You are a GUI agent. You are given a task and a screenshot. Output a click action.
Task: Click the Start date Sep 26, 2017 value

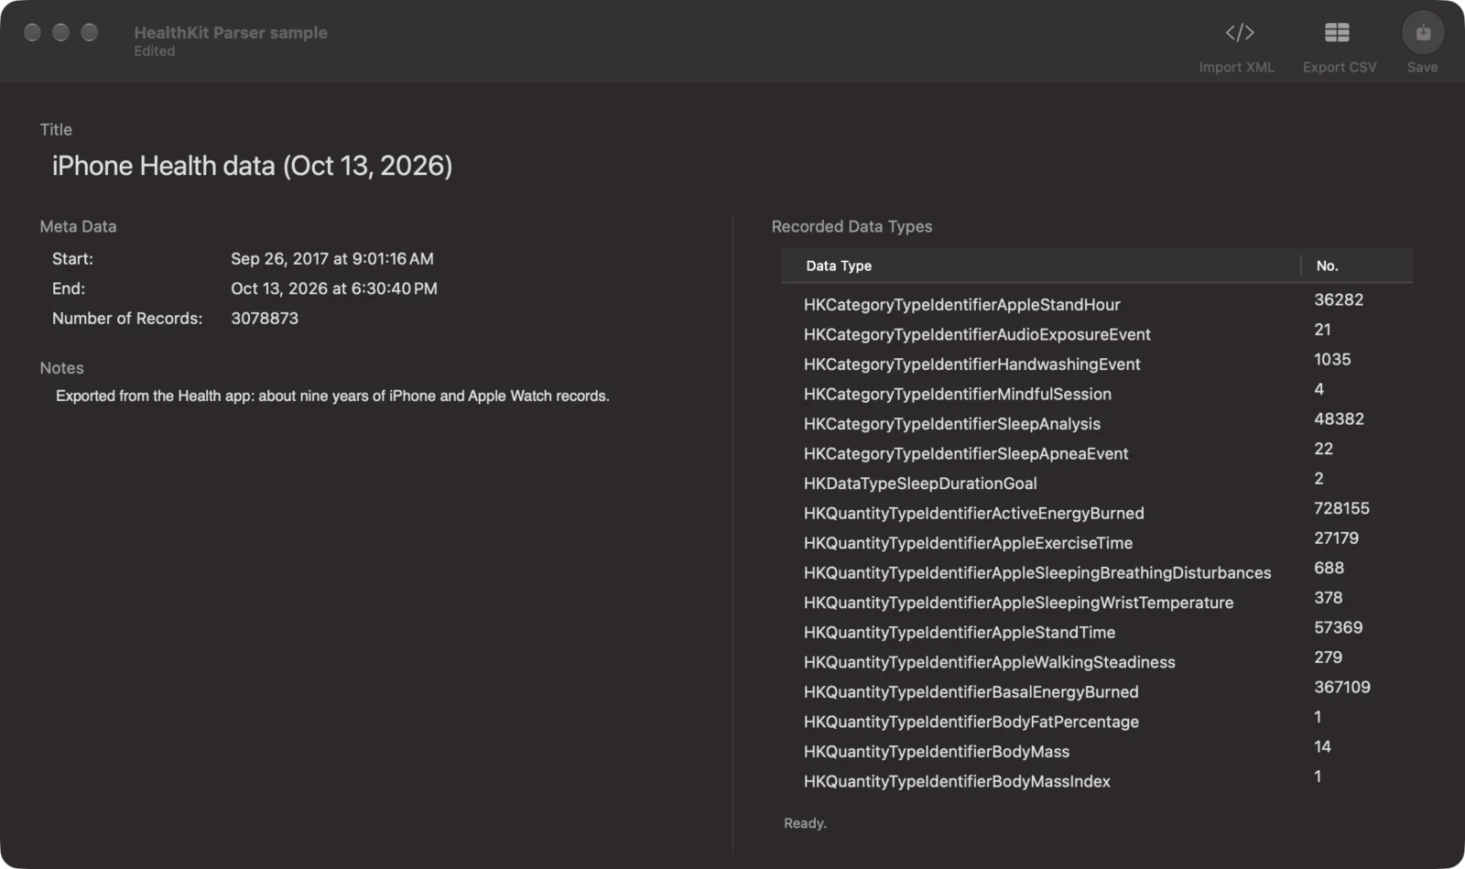pos(332,259)
